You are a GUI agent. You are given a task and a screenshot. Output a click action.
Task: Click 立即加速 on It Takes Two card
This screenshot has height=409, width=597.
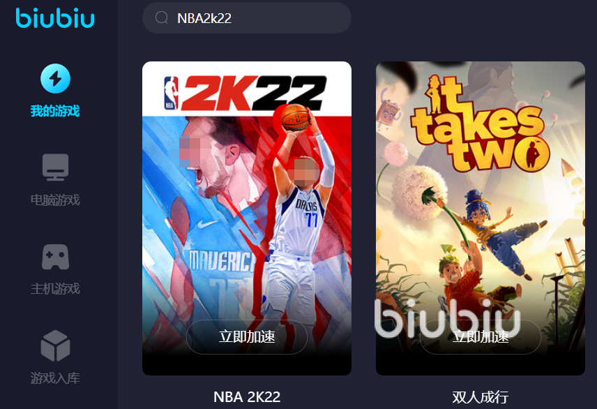pyautogui.click(x=481, y=337)
